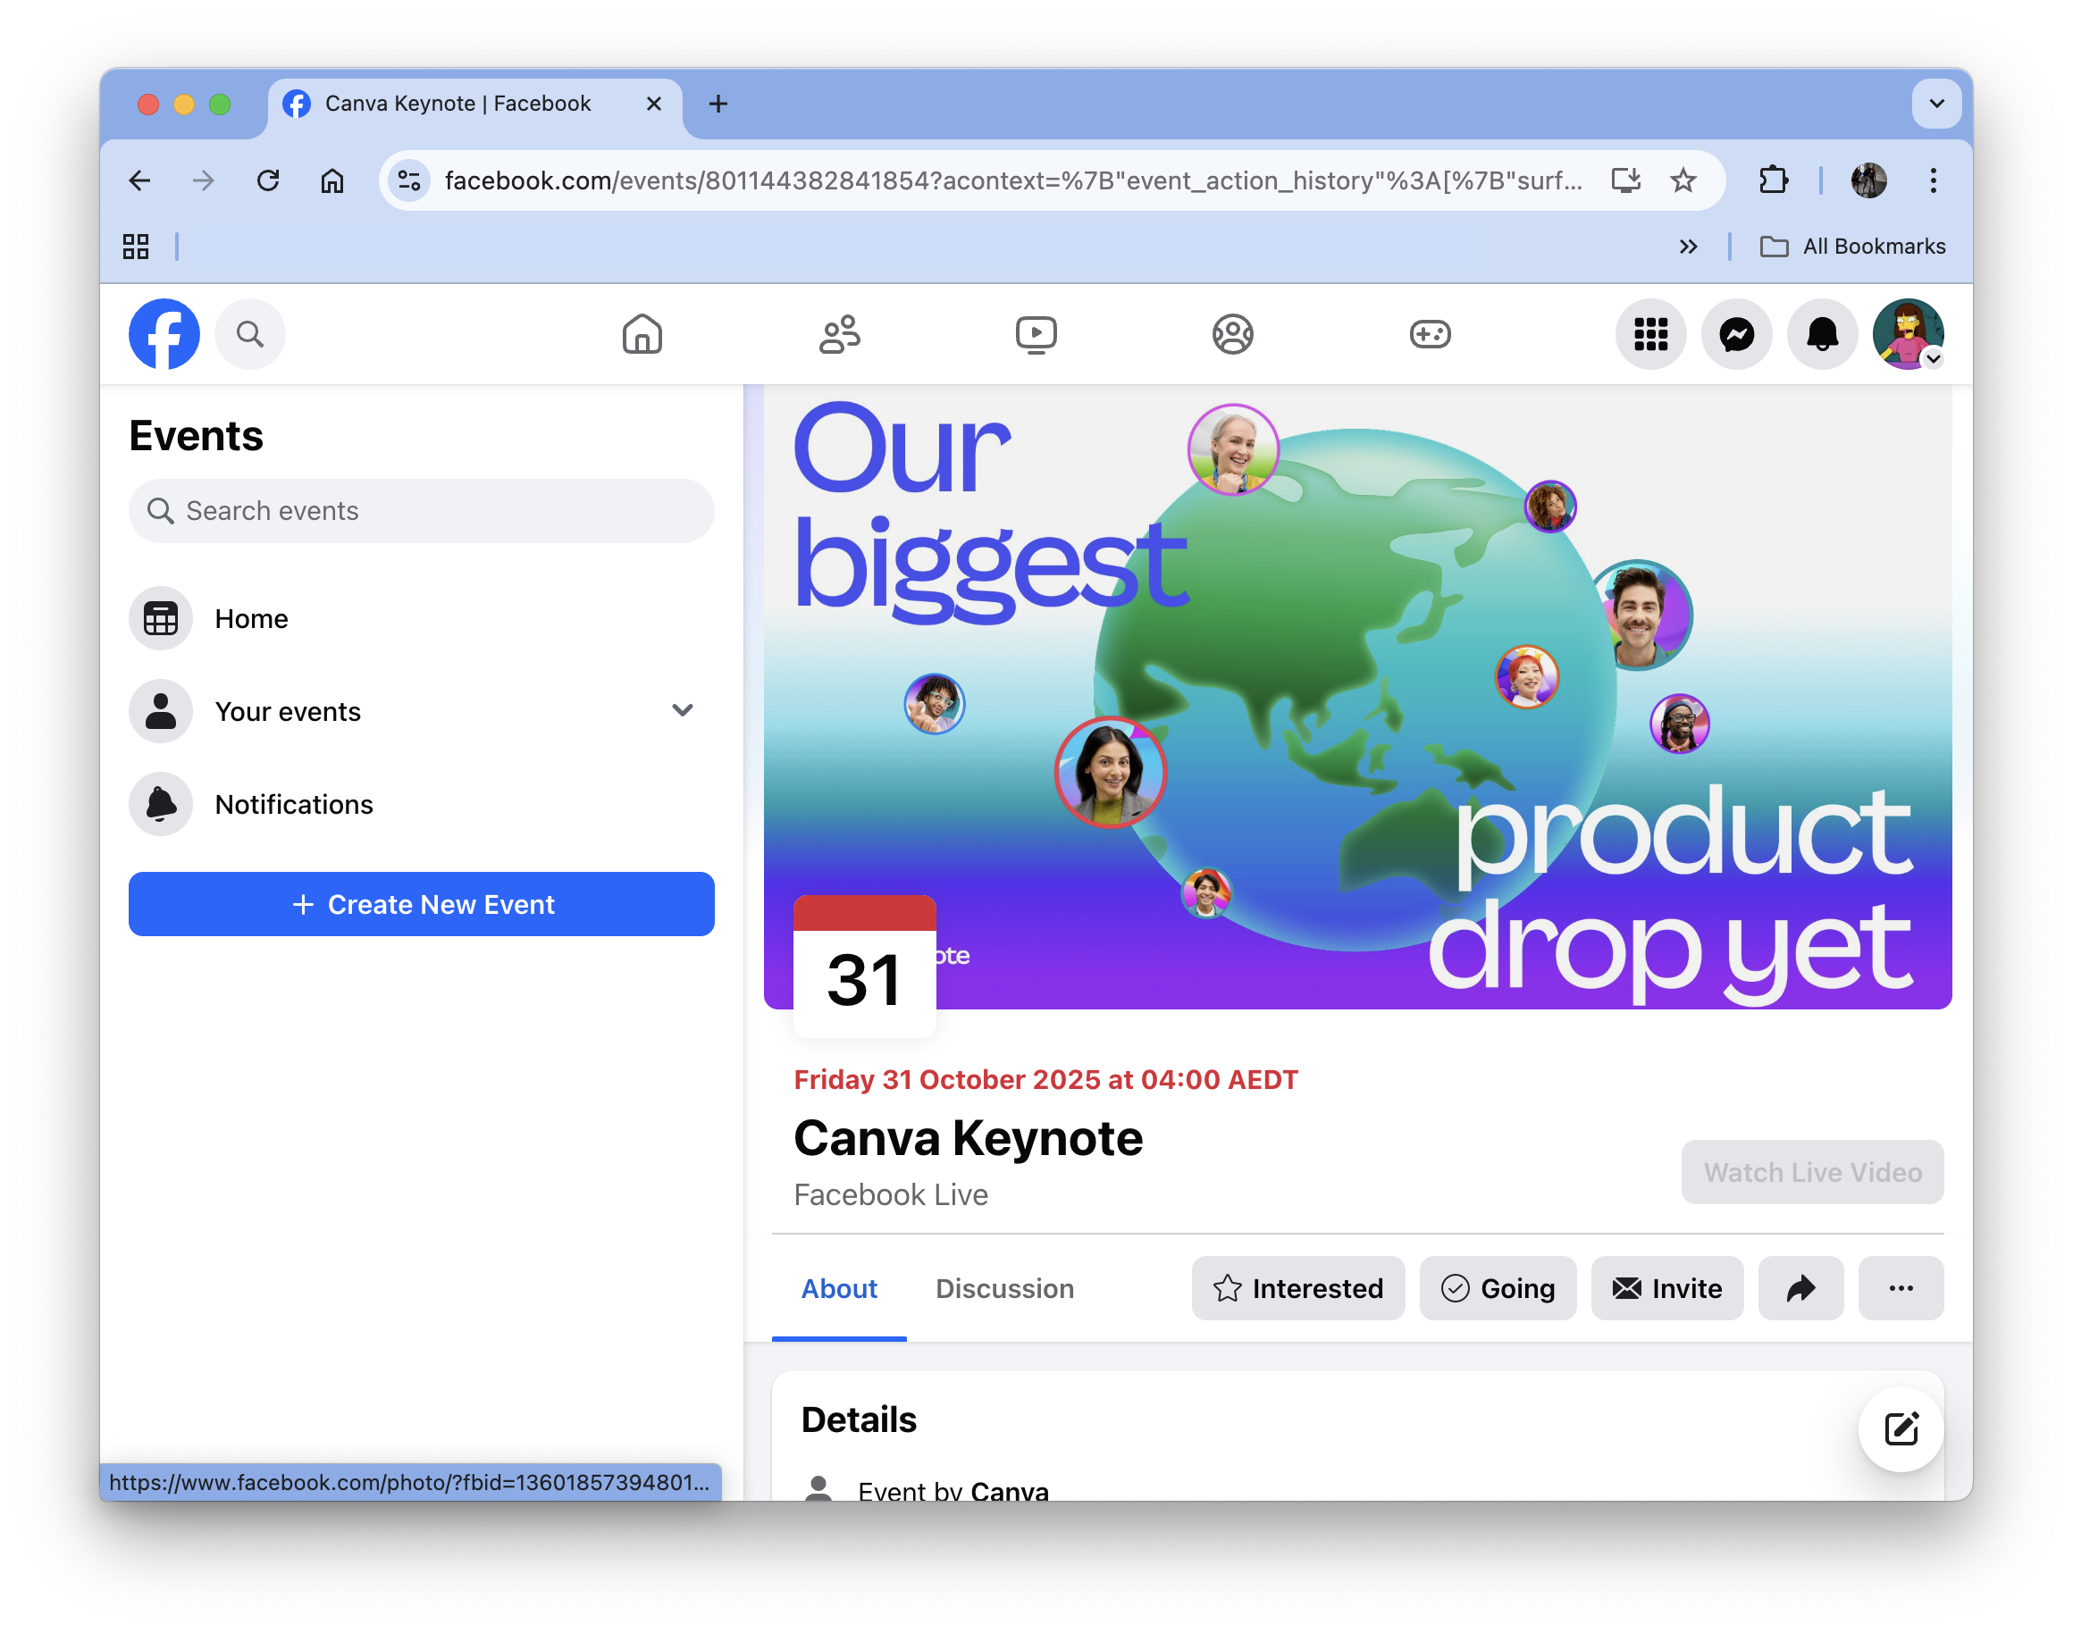Click the Watch Live Video button

point(1812,1171)
